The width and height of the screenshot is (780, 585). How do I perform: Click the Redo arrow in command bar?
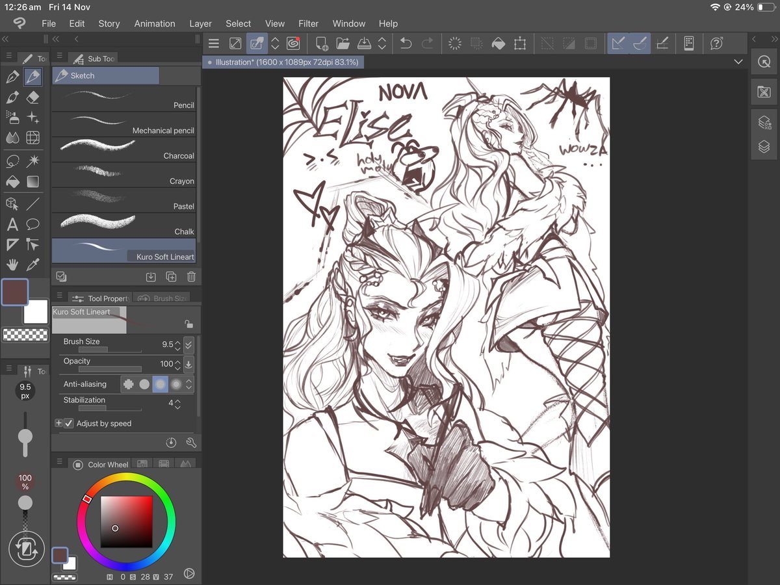click(427, 44)
